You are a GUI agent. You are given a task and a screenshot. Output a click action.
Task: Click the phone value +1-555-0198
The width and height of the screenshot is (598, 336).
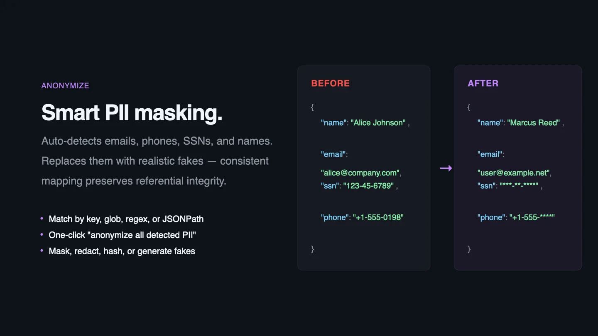[378, 217]
